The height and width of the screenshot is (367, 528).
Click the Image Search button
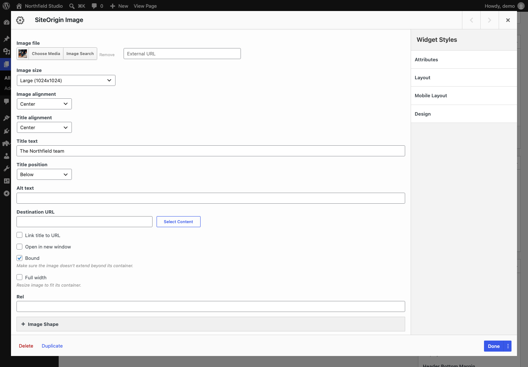(x=80, y=54)
